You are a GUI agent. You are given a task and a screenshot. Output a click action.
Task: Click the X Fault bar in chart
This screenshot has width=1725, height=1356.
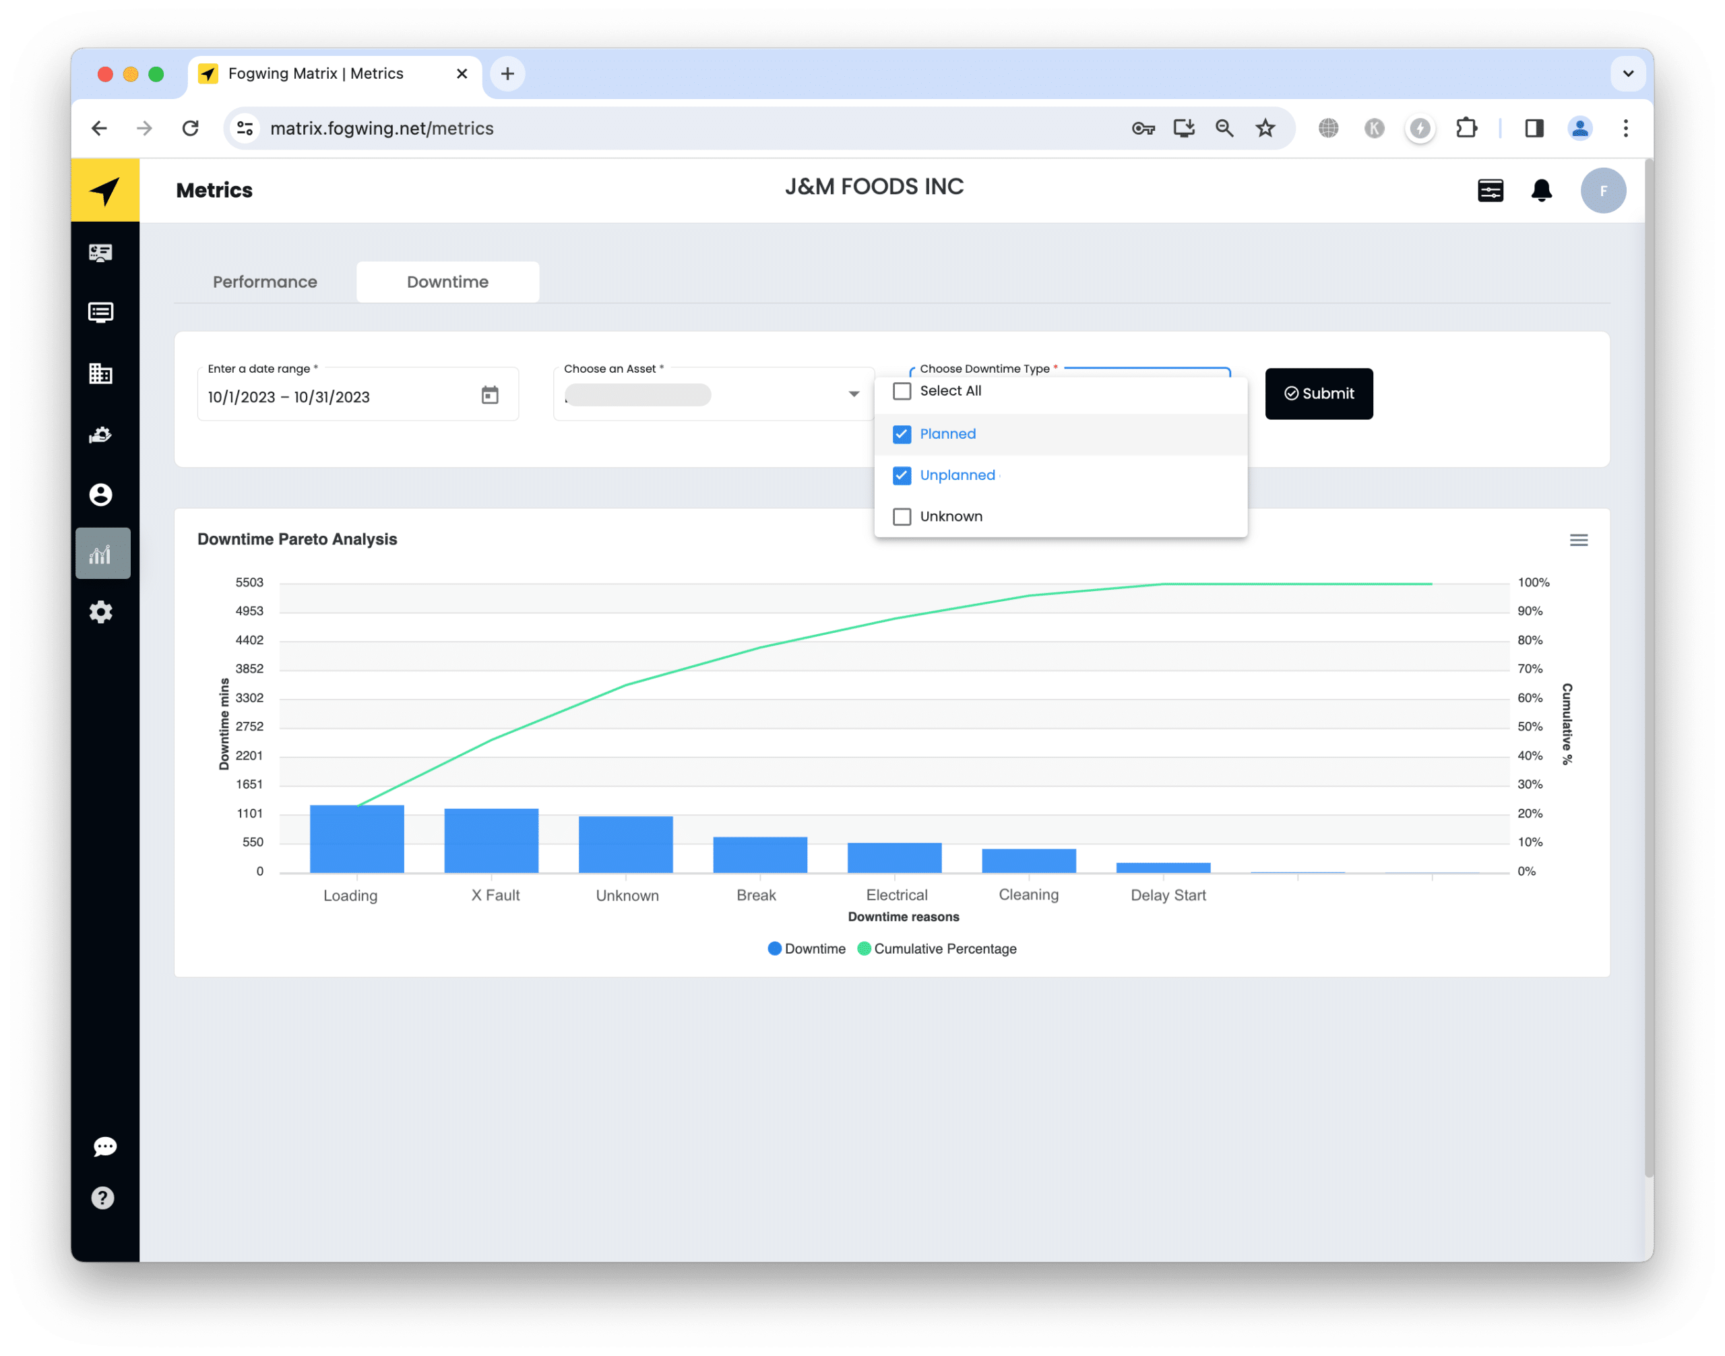(x=491, y=840)
